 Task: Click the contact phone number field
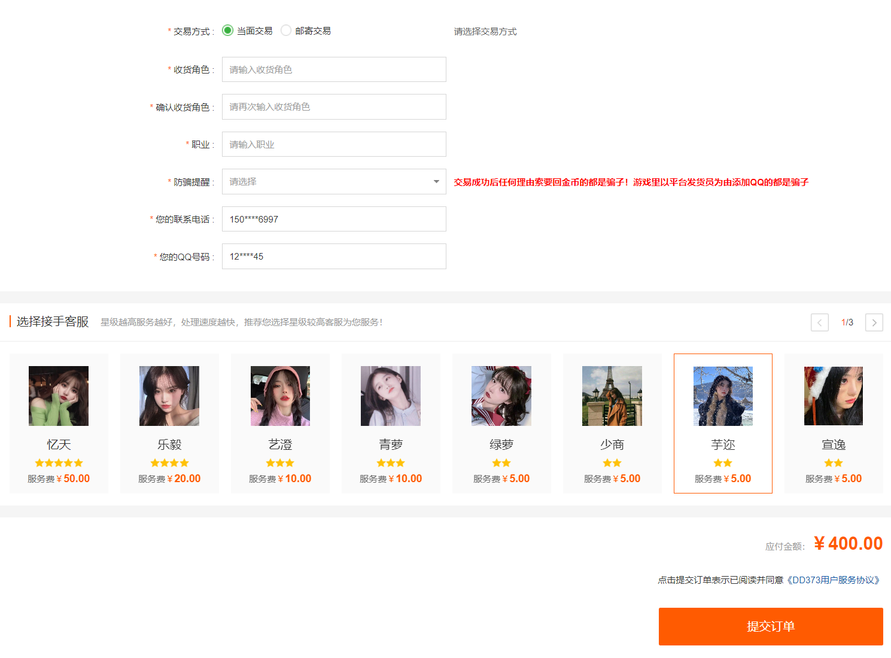(334, 219)
